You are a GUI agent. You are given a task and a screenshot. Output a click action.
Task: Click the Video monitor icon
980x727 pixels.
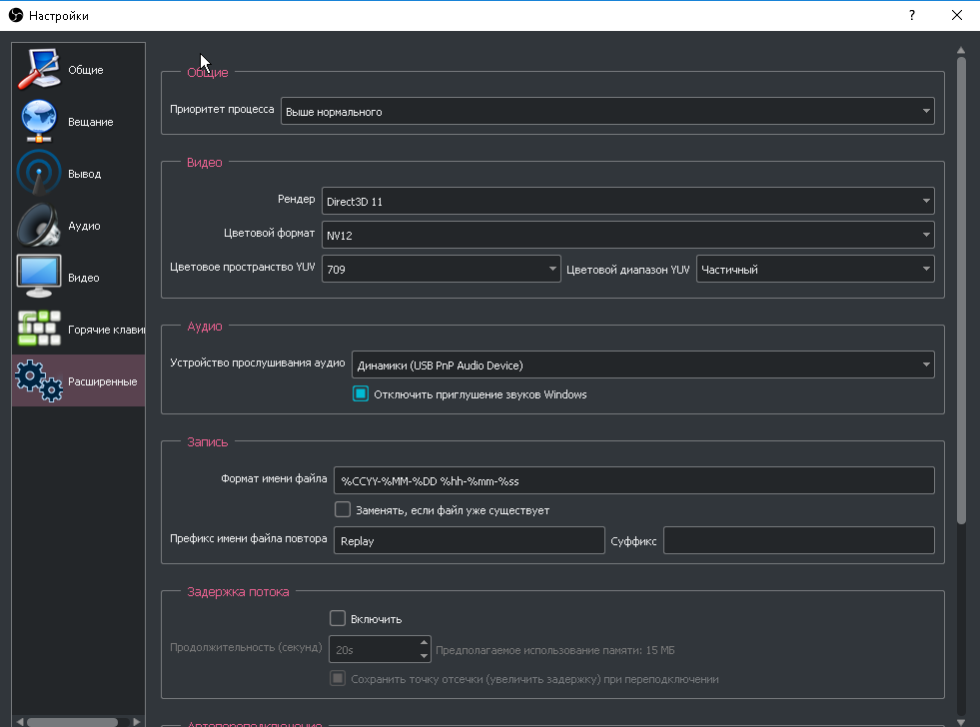tap(39, 277)
